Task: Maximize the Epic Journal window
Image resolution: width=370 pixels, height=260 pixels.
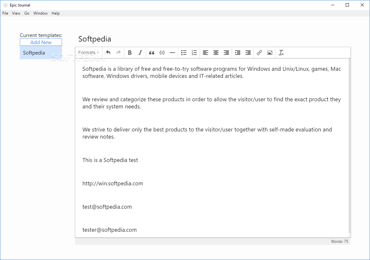Action: tap(347, 5)
